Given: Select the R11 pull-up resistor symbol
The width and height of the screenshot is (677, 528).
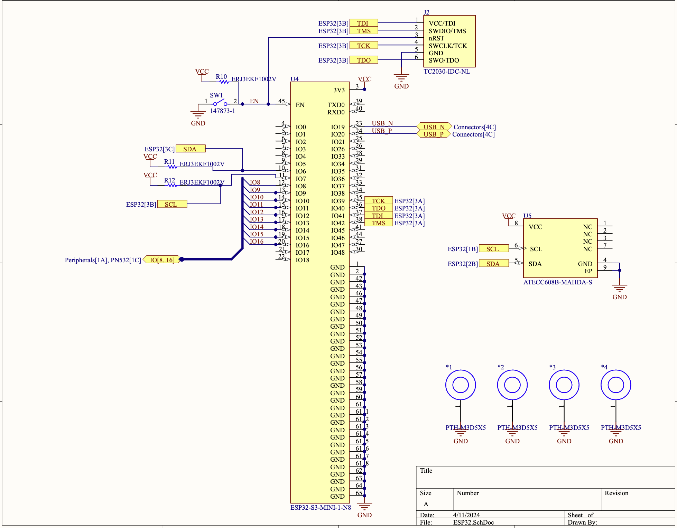Looking at the screenshot, I should click(x=172, y=167).
